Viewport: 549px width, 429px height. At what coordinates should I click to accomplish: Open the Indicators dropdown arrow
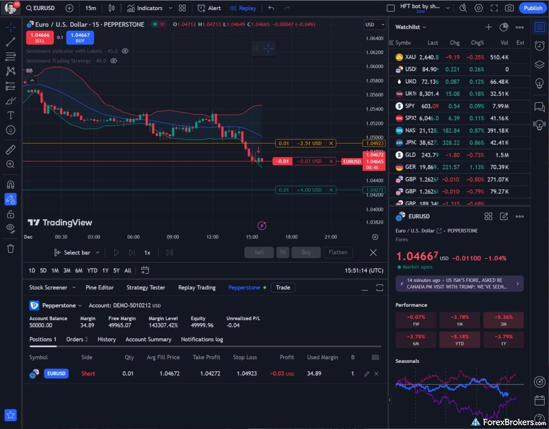[x=171, y=8]
